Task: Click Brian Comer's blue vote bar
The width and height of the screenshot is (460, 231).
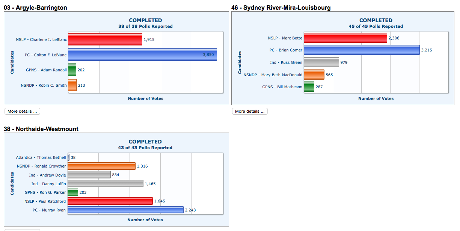Action: [361, 50]
